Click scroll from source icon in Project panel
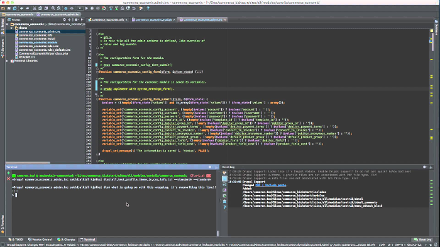440x247 pixels. 64,20
